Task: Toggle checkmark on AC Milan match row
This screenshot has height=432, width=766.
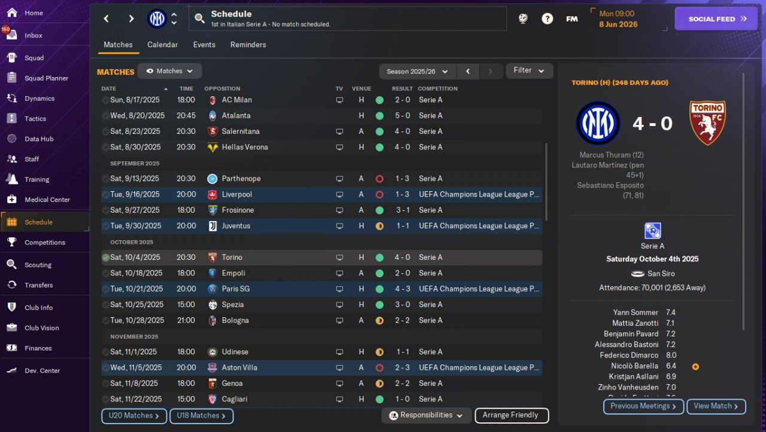Action: 105,100
